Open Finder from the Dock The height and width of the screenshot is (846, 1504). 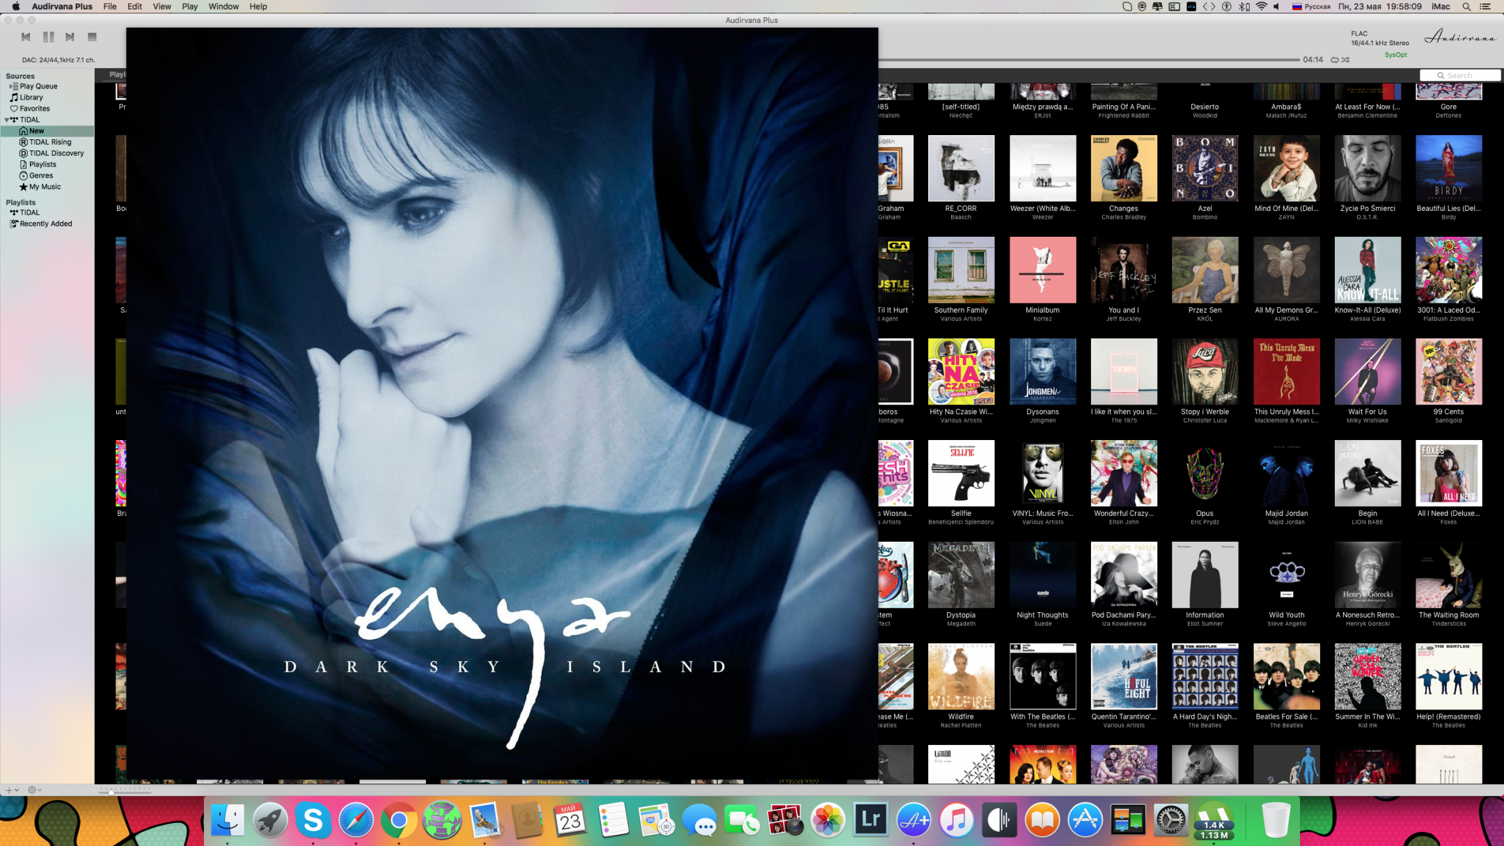pyautogui.click(x=228, y=820)
